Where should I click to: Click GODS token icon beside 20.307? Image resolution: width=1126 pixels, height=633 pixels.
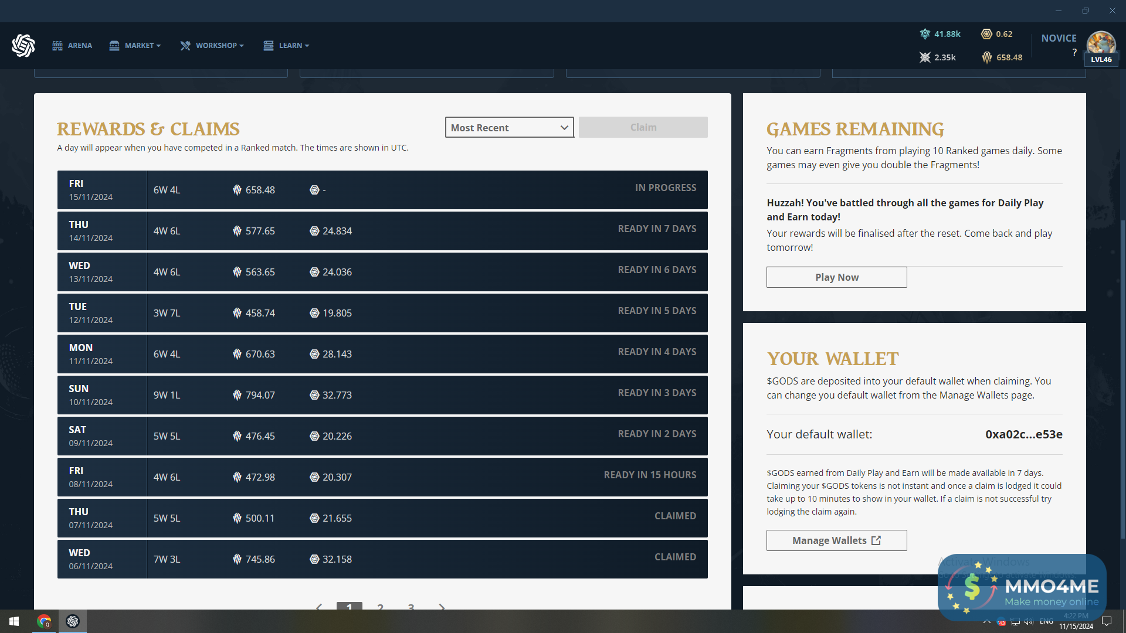314,477
